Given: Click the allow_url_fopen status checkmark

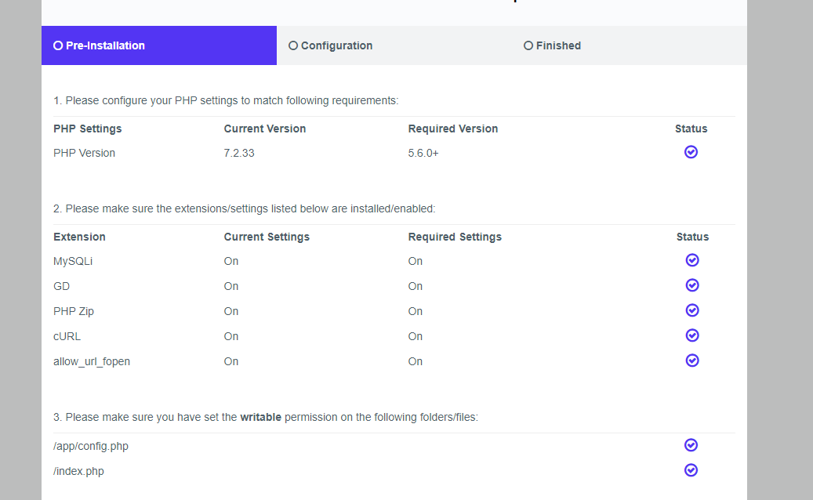Looking at the screenshot, I should [691, 361].
